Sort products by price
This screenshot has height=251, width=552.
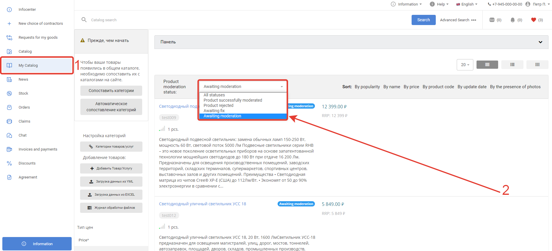point(411,87)
